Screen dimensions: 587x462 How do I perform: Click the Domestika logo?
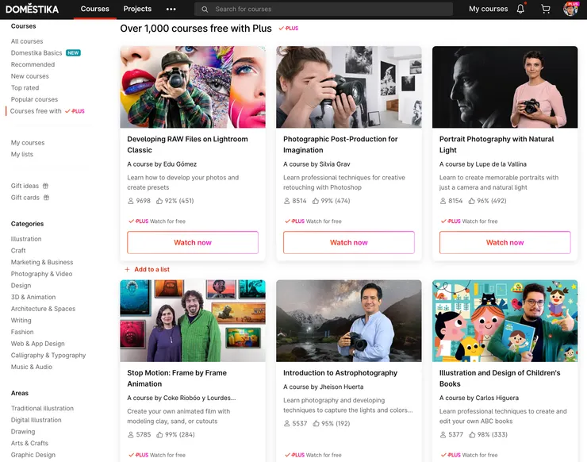tap(33, 9)
